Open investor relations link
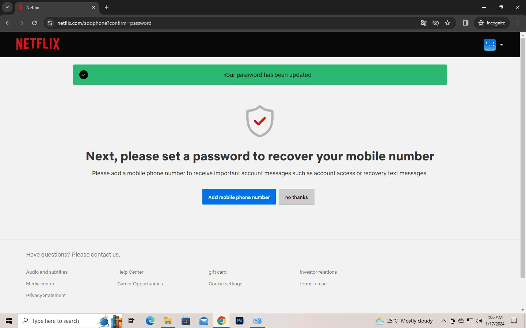The width and height of the screenshot is (526, 328). (x=319, y=272)
